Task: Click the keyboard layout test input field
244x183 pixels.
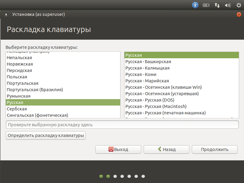Action: click(x=122, y=124)
